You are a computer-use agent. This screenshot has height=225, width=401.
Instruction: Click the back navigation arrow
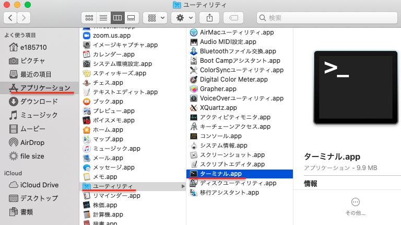point(10,18)
